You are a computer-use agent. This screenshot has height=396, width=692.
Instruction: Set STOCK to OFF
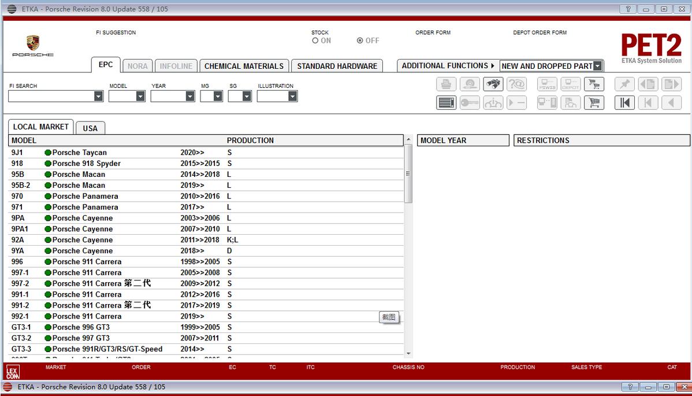tap(360, 40)
